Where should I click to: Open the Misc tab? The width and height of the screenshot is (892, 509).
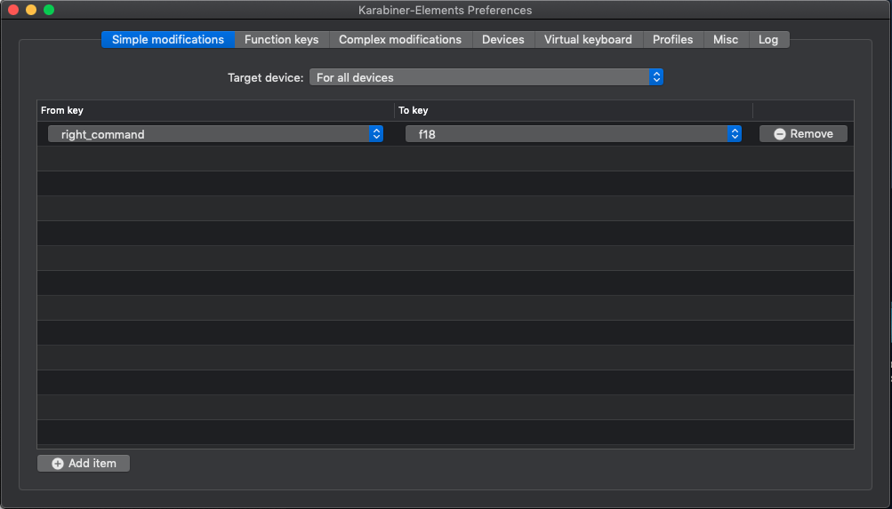click(726, 40)
